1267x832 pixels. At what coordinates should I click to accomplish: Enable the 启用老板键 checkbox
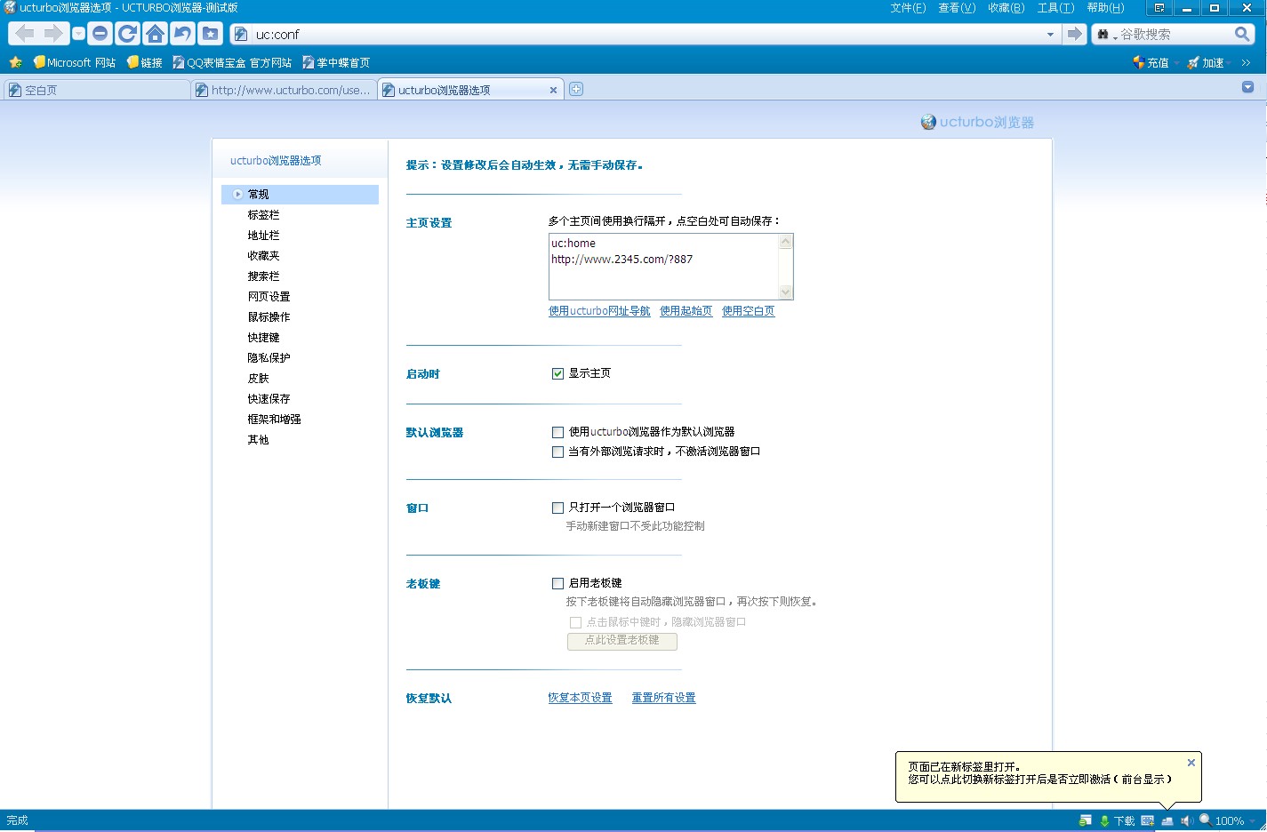pyautogui.click(x=557, y=583)
